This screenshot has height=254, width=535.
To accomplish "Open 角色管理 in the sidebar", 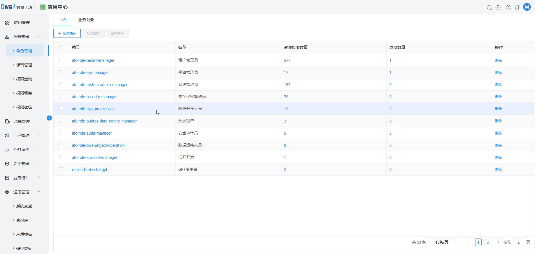I will 25,51.
